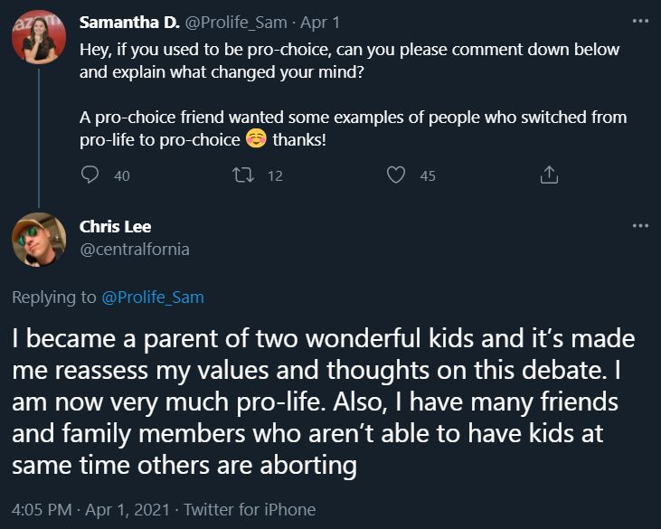Open more options for Samantha's tweet

tap(640, 21)
